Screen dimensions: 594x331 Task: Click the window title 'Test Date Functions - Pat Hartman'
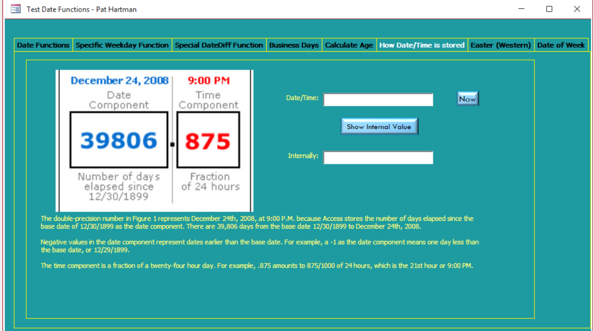[81, 9]
